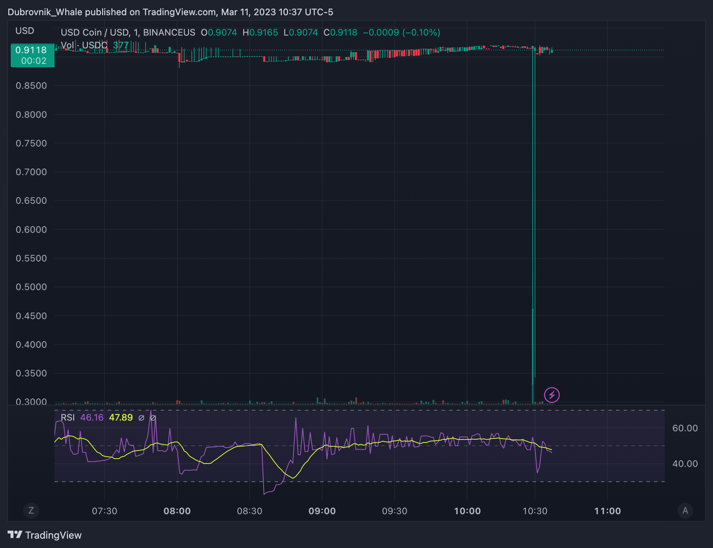Click the RSI value 46.16
This screenshot has width=713, height=548.
pos(92,417)
